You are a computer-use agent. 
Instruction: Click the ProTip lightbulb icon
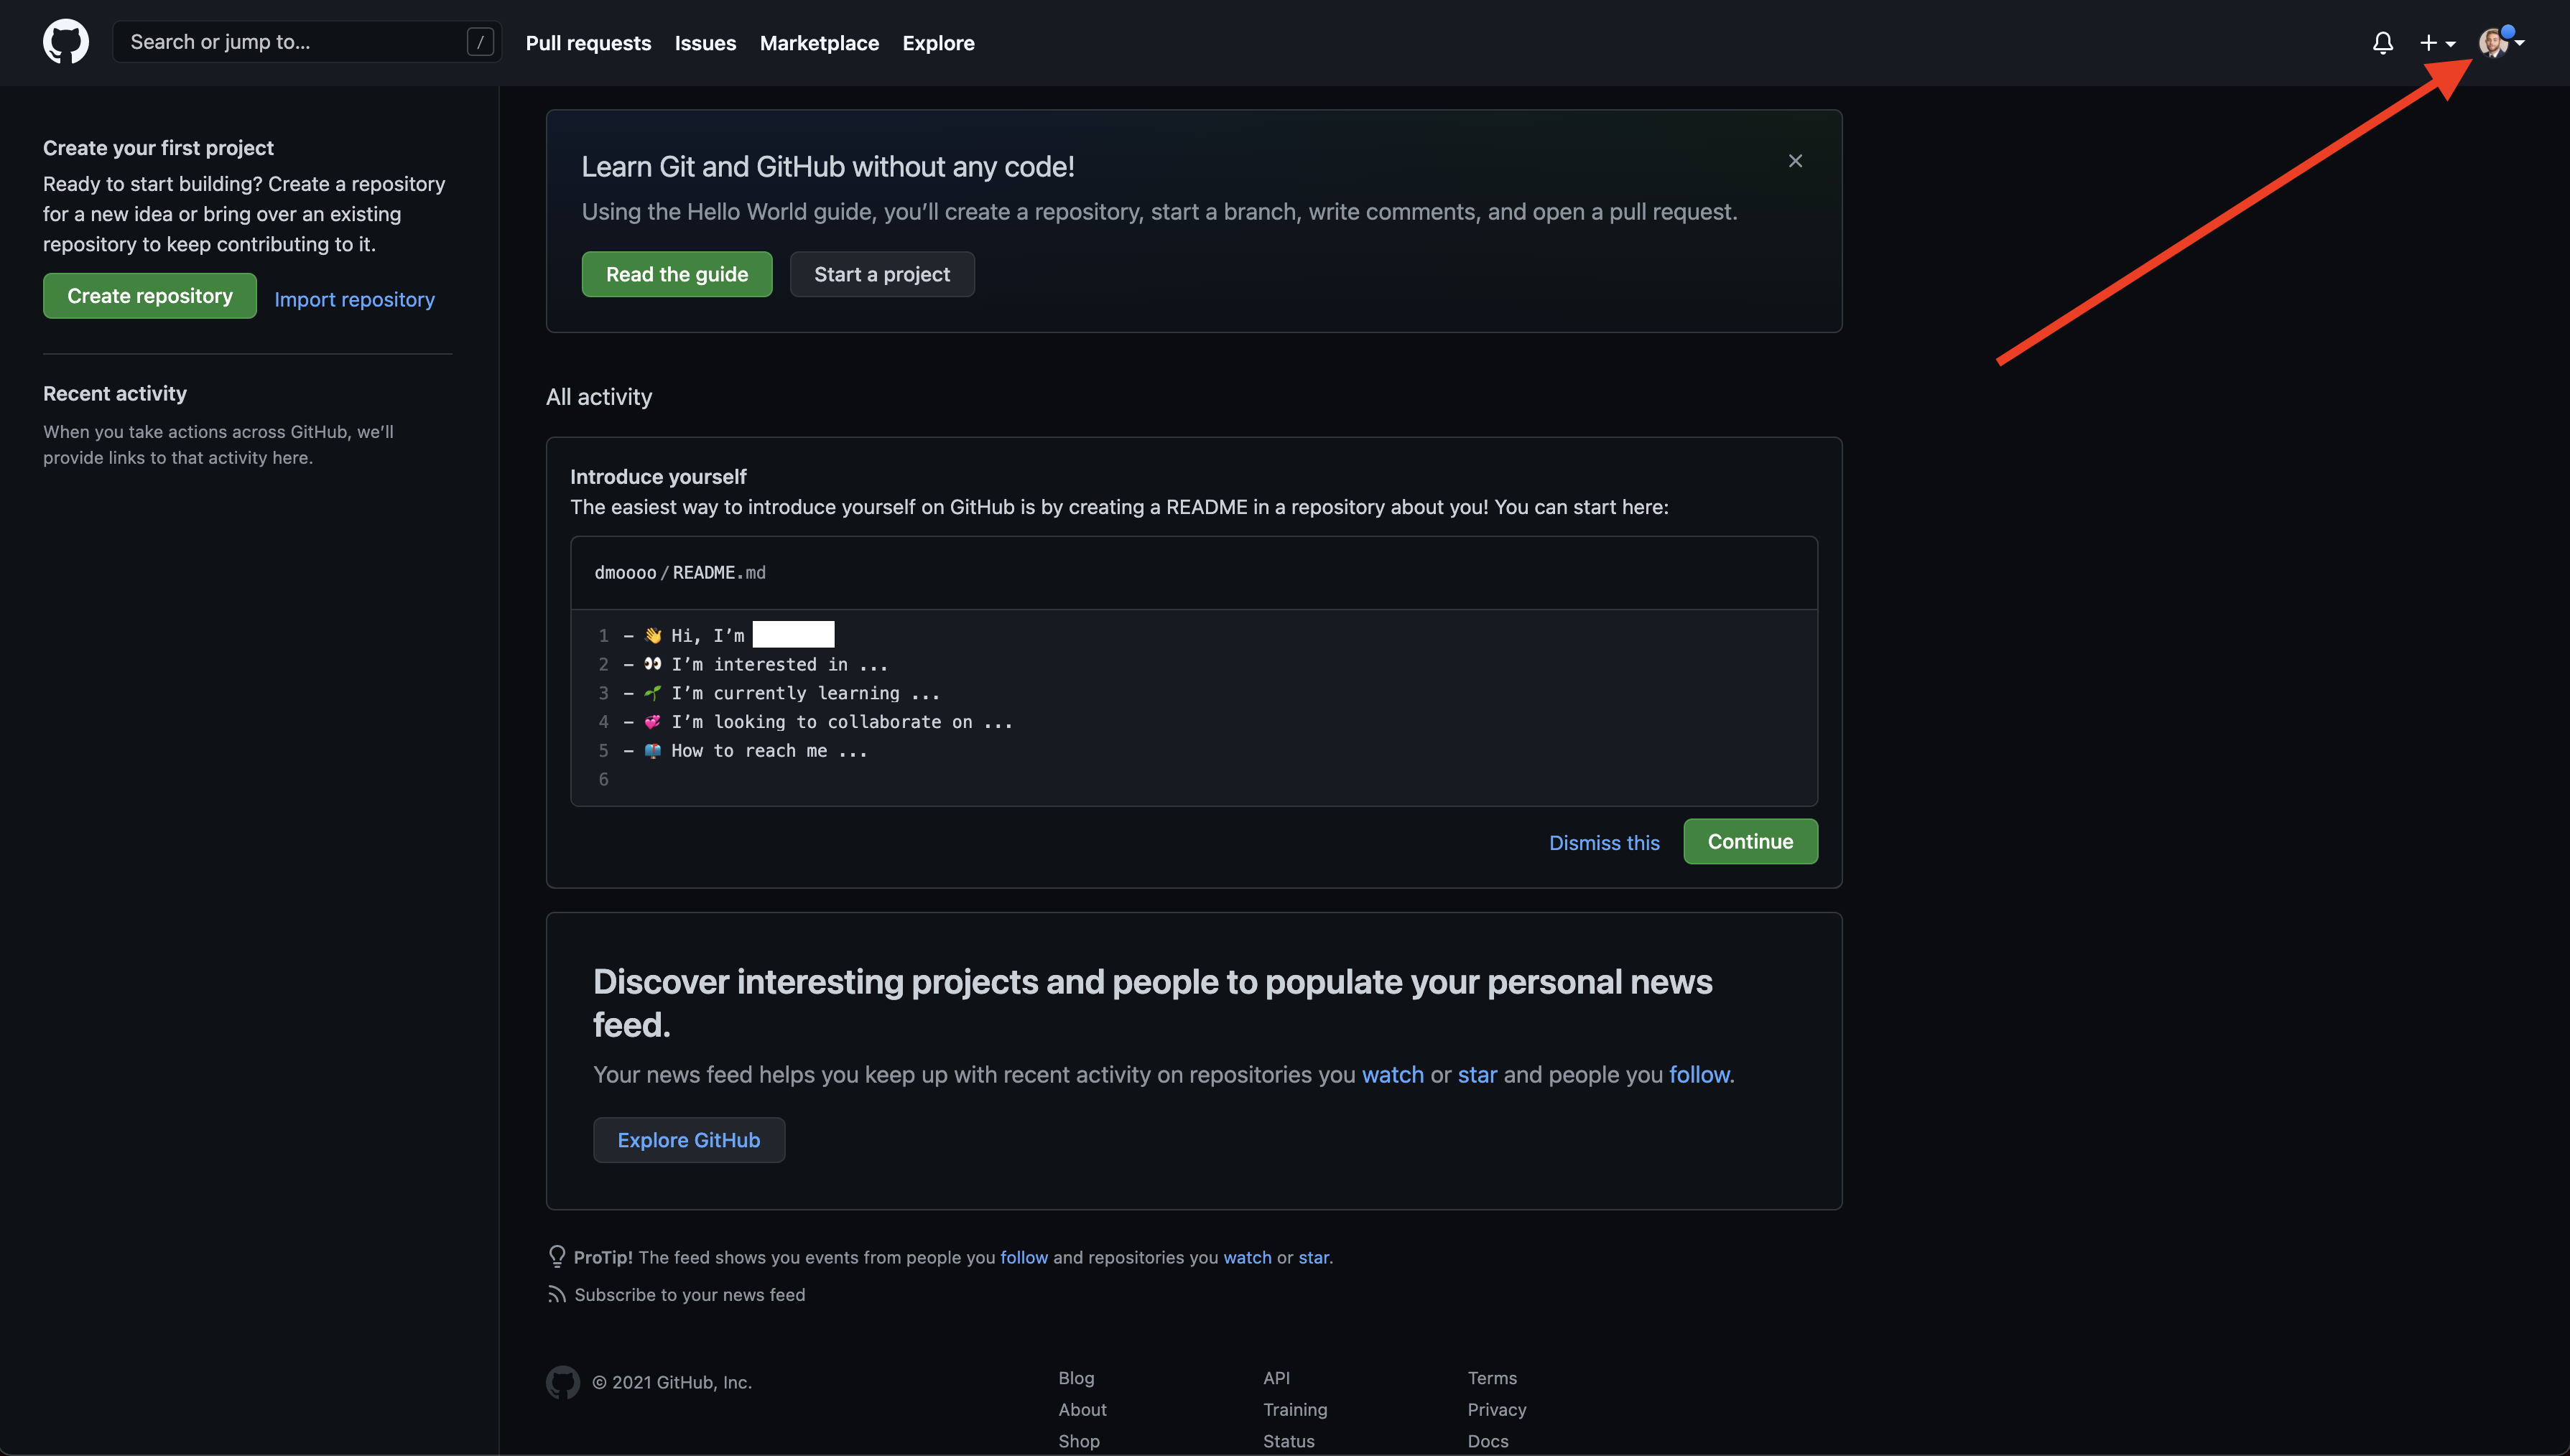[x=557, y=1256]
